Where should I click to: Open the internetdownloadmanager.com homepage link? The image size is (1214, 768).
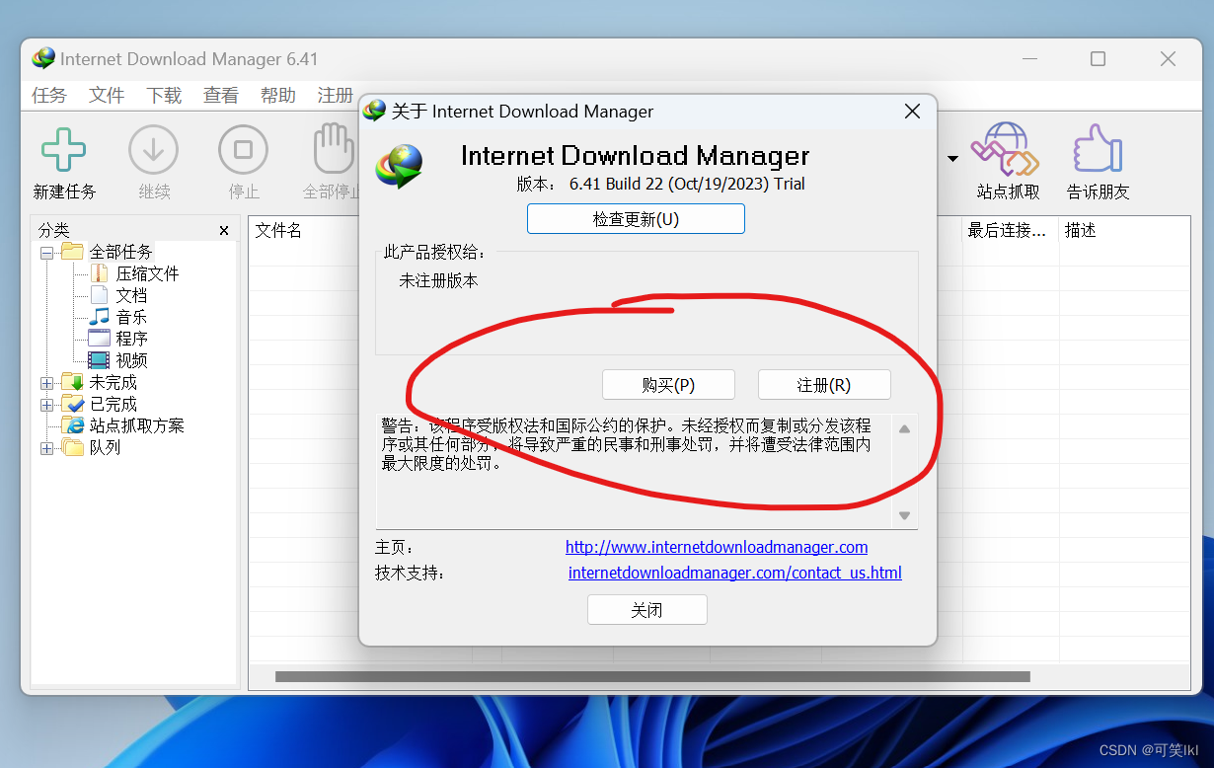point(717,547)
